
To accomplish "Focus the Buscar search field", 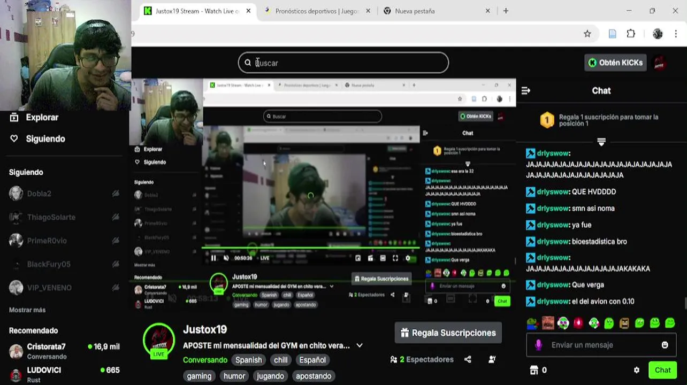I will [x=343, y=63].
